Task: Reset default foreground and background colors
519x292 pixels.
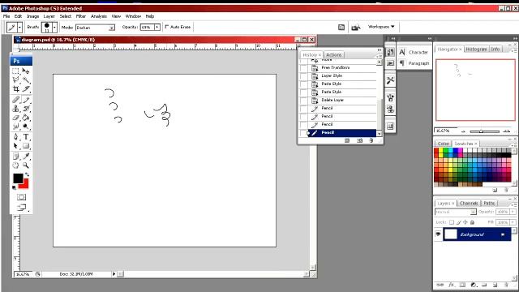Action: 14,187
